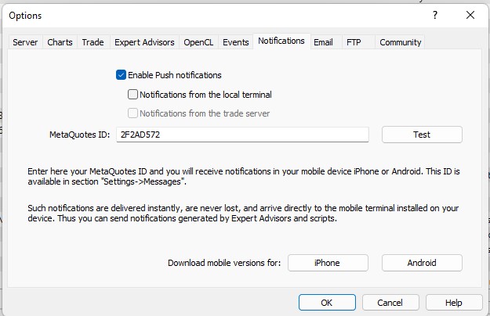Send a Test push notification
The height and width of the screenshot is (316, 490).
pos(422,135)
